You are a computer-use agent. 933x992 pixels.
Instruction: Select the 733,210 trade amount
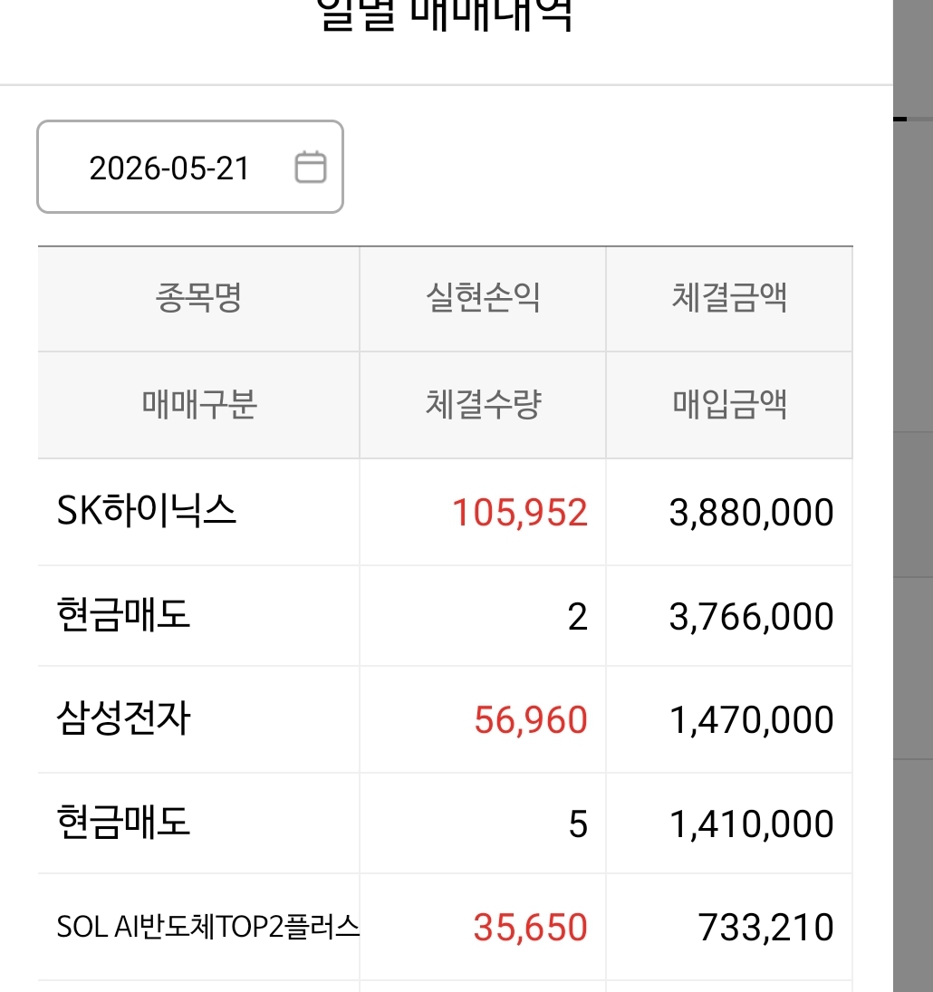(x=766, y=928)
